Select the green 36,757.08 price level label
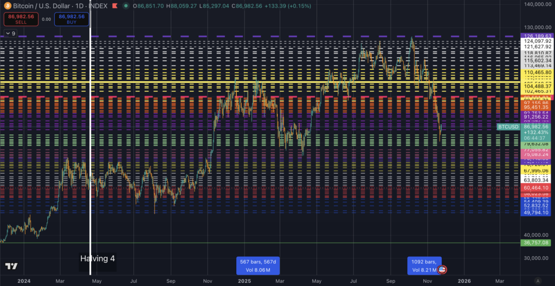This screenshot has width=555, height=286. [x=537, y=243]
